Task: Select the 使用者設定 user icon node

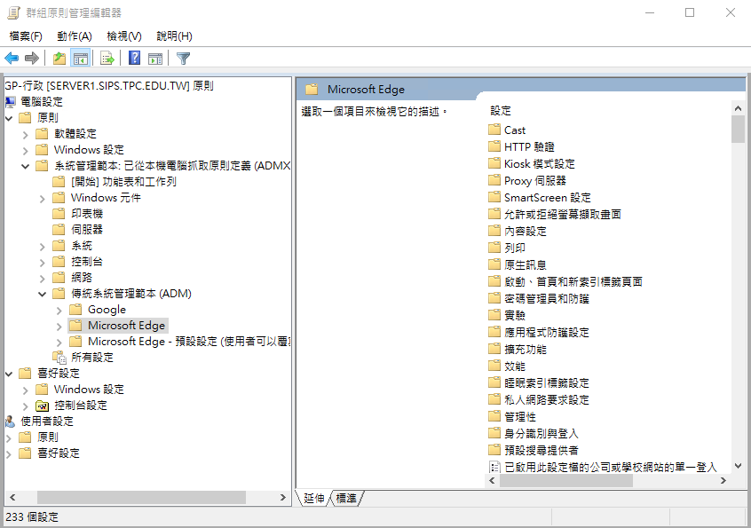Action: tap(10, 422)
